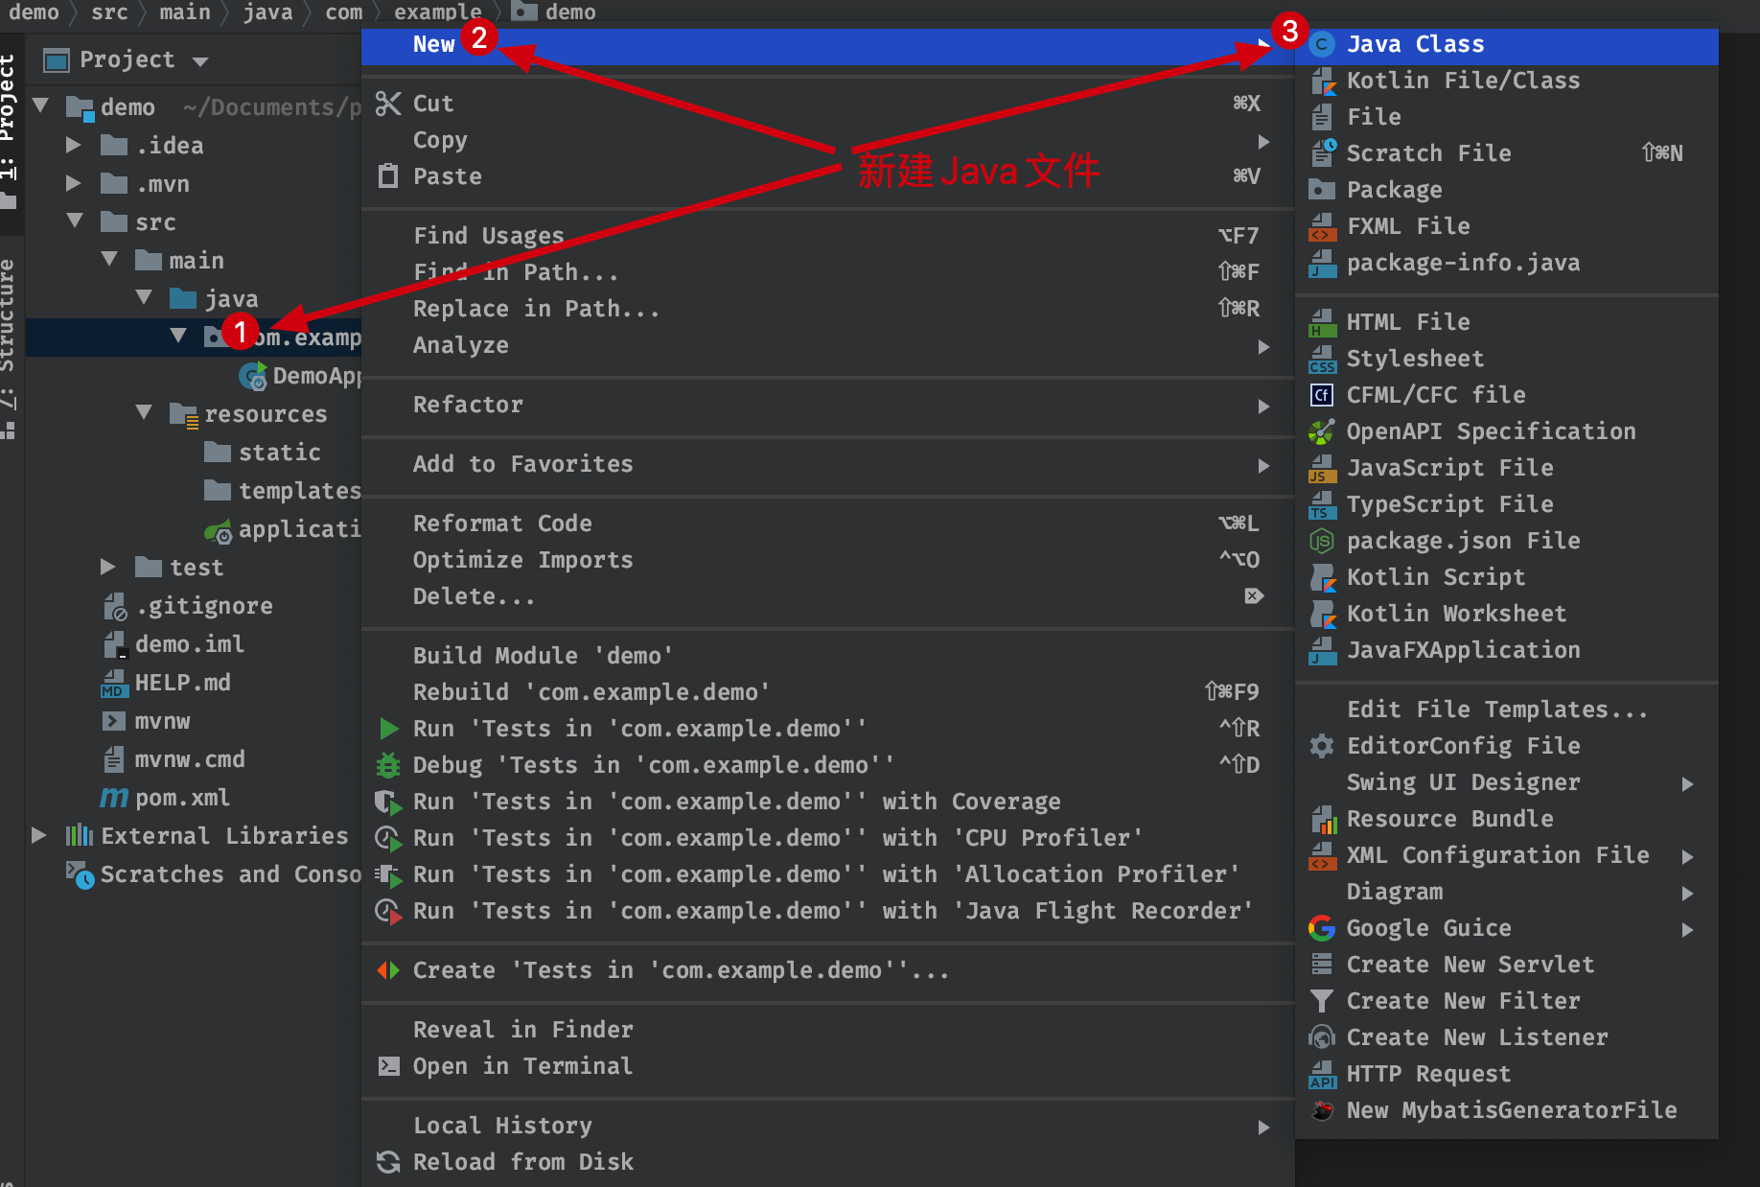The image size is (1760, 1187).
Task: Open the Local History submenu
Action: (828, 1126)
